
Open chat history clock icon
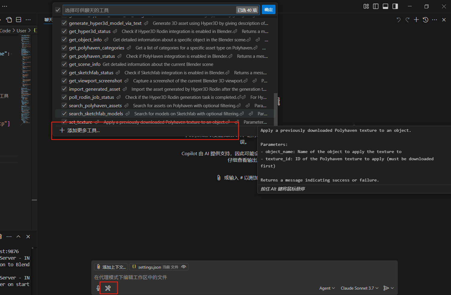point(426,20)
